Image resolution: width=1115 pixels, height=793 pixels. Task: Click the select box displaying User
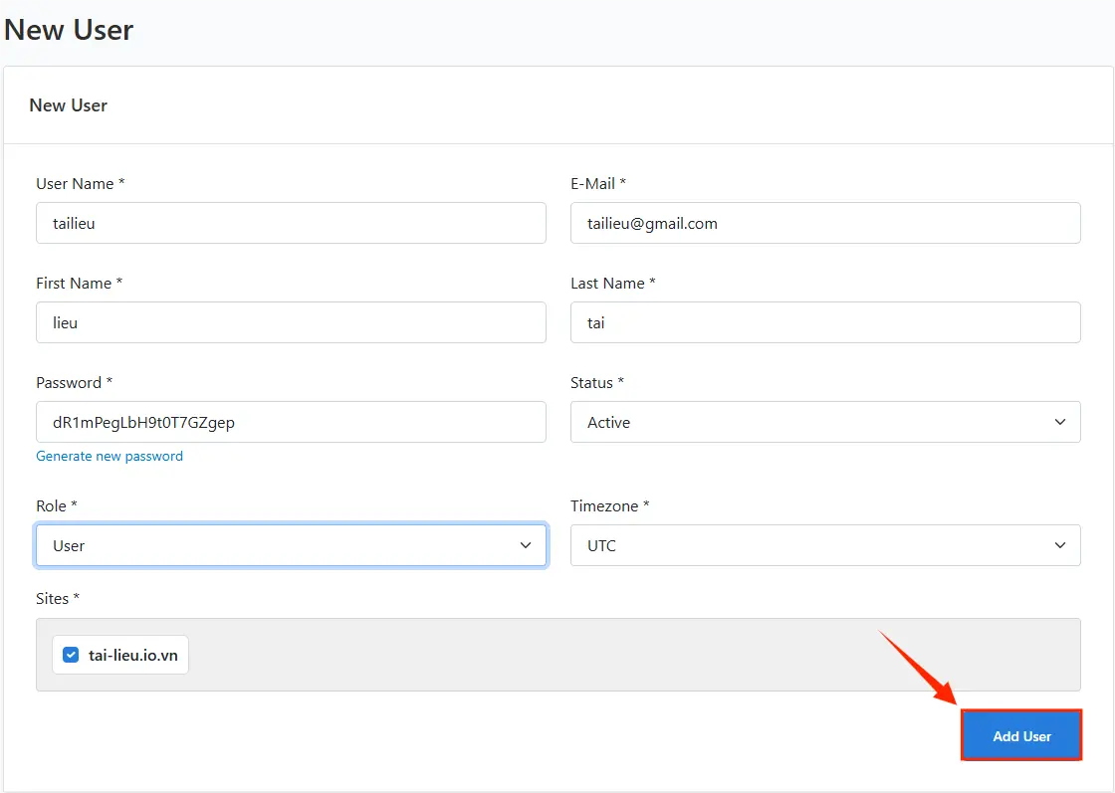coord(290,545)
